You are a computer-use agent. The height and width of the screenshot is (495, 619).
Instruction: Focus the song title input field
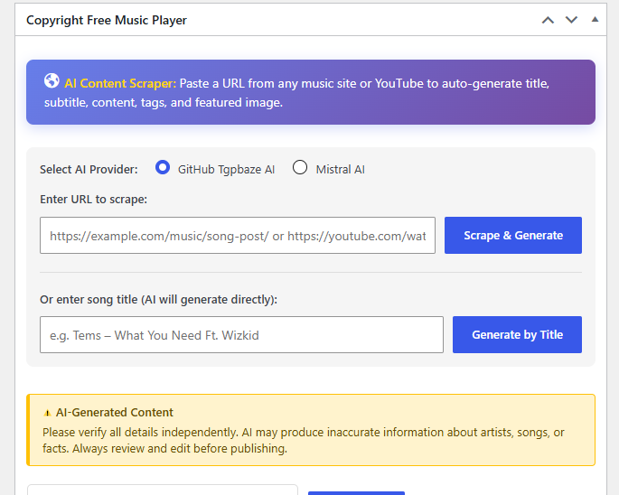point(241,335)
